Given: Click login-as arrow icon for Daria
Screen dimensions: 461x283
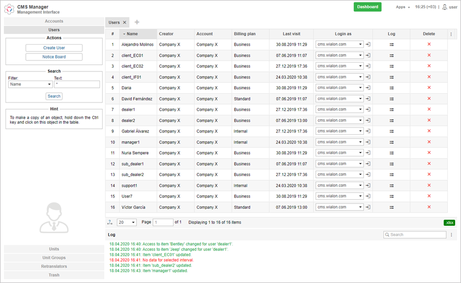Looking at the screenshot, I should coord(368,88).
